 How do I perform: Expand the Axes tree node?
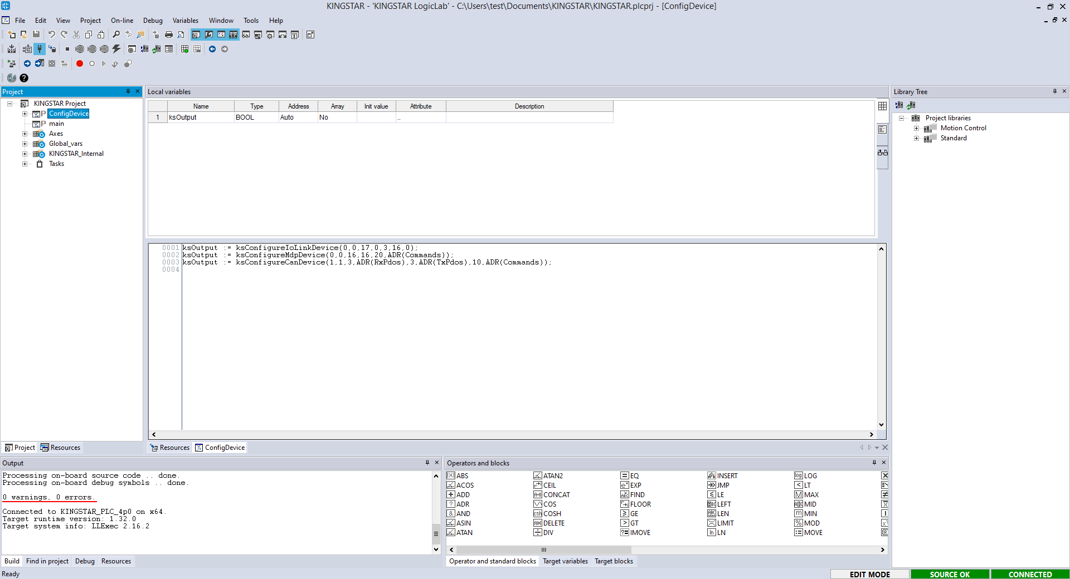25,134
